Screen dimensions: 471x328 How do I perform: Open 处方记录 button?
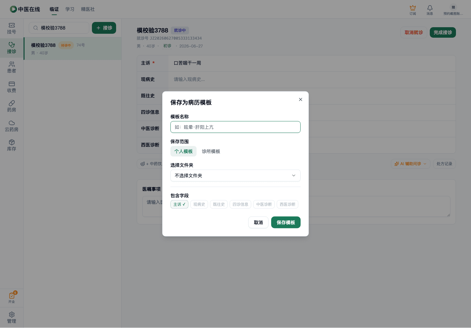point(445,164)
